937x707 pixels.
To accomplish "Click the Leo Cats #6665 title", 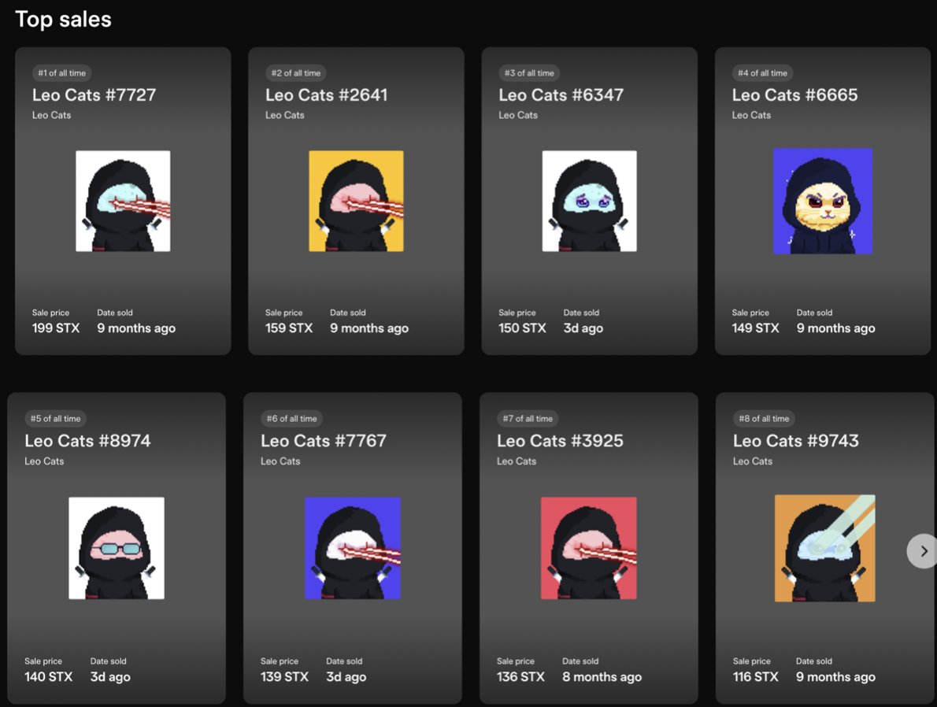I will tap(794, 94).
